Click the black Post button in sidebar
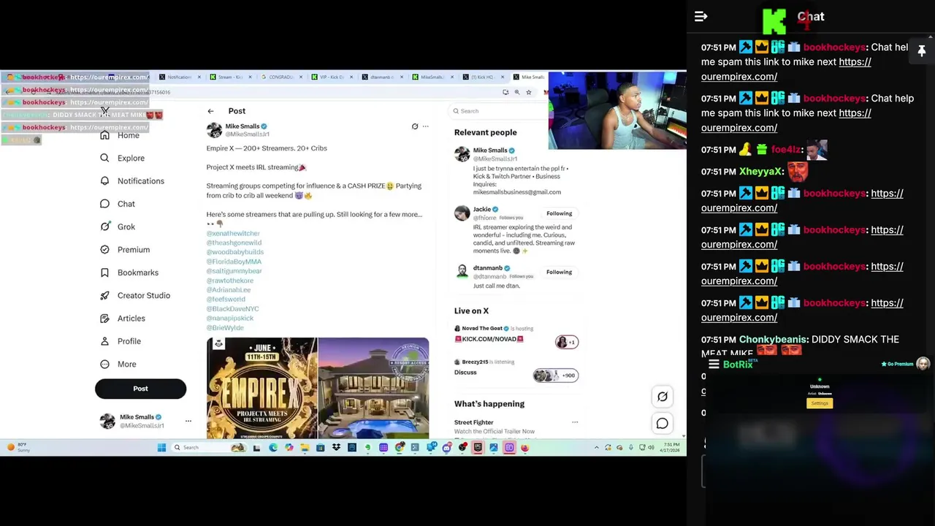 coord(140,389)
